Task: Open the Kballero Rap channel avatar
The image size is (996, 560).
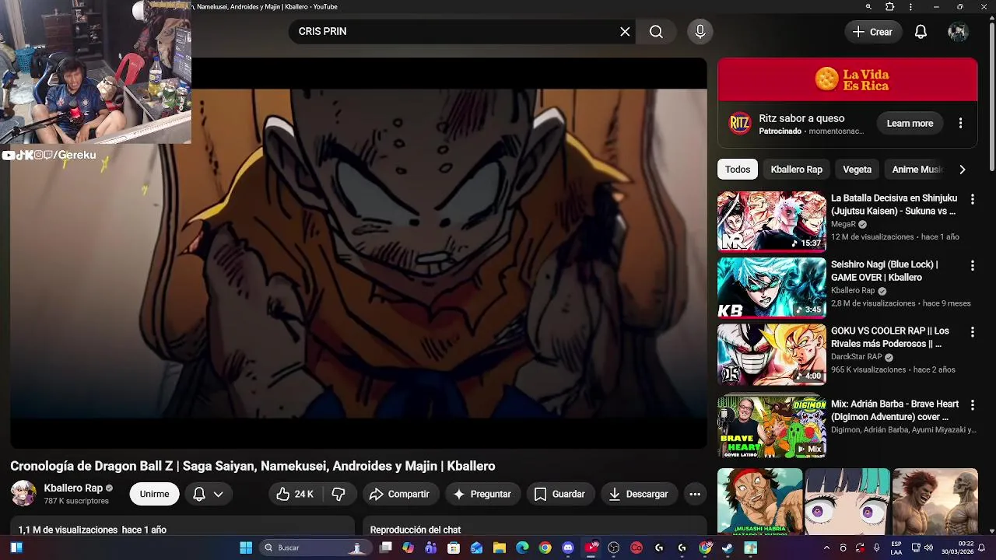Action: click(23, 493)
